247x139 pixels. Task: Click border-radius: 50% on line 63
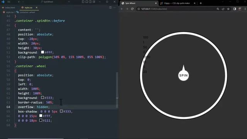[36, 102]
